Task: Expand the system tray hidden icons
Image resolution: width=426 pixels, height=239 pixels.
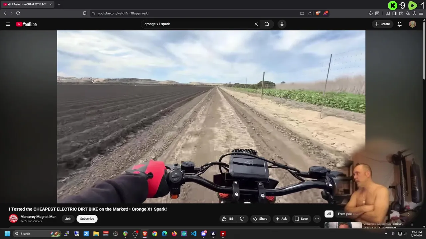Action: (386, 234)
